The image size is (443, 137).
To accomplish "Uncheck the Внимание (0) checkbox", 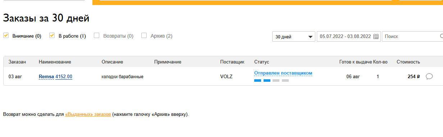I will (x=6, y=36).
